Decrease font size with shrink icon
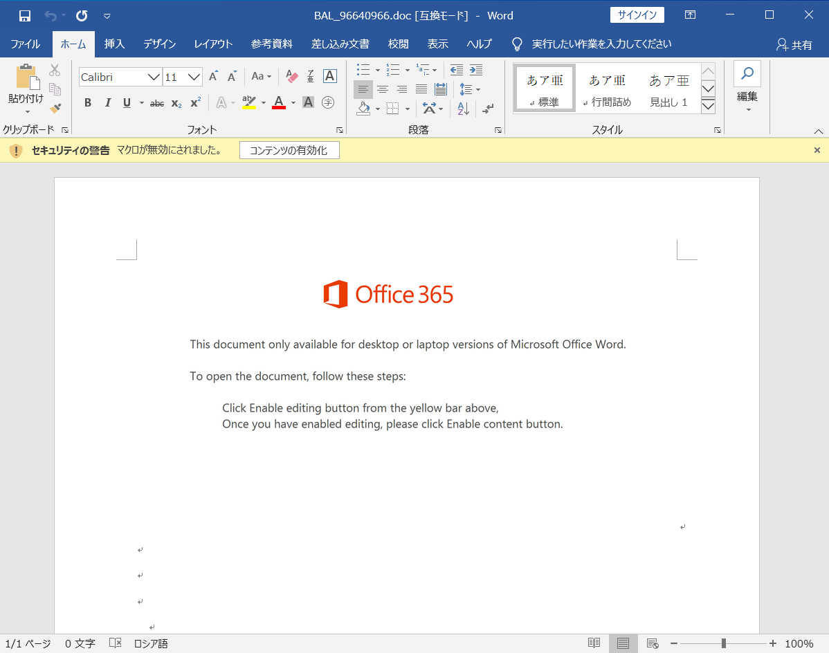This screenshot has width=829, height=653. 232,77
